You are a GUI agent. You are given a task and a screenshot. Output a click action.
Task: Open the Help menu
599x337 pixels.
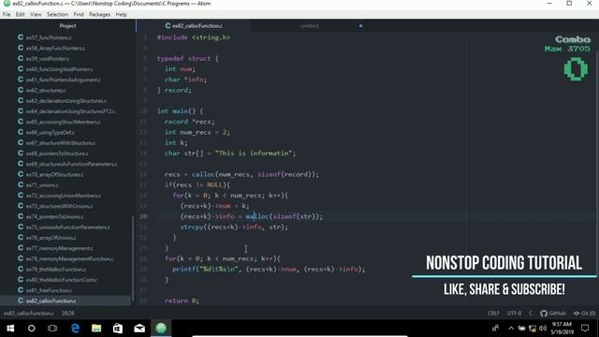121,15
